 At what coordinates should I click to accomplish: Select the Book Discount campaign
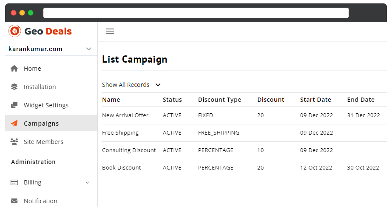122,168
